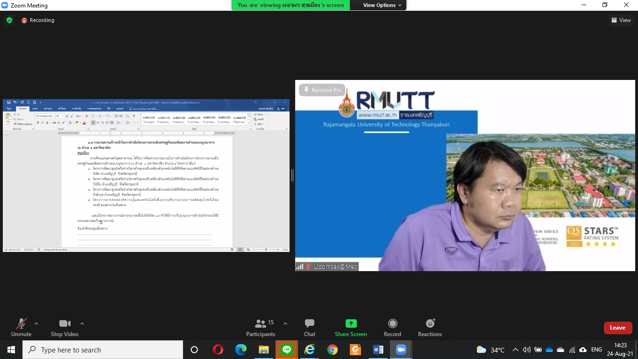Viewport: 638px width, 359px height.
Task: Open Cortana circle on the taskbar
Action: click(194, 350)
